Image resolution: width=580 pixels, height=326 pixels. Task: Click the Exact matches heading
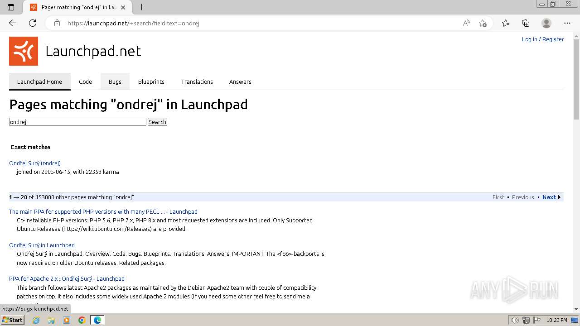(30, 147)
